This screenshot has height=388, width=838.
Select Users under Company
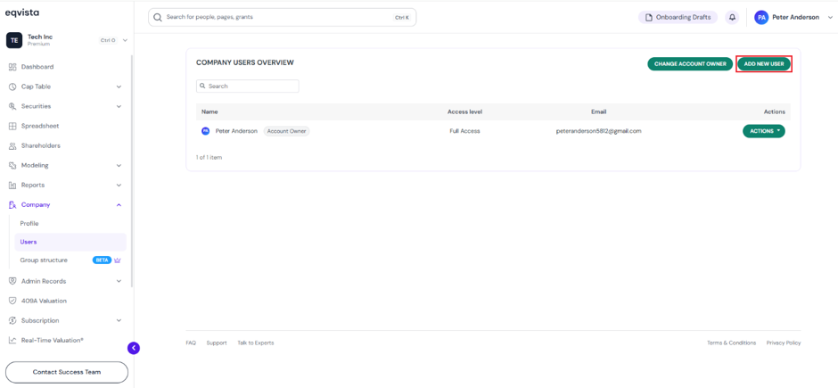(x=70, y=242)
